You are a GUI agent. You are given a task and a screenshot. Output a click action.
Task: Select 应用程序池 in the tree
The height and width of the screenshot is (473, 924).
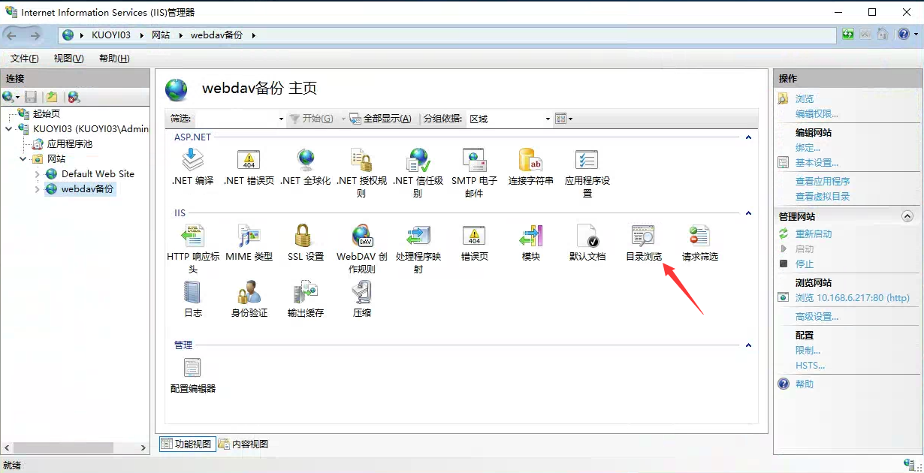[69, 144]
